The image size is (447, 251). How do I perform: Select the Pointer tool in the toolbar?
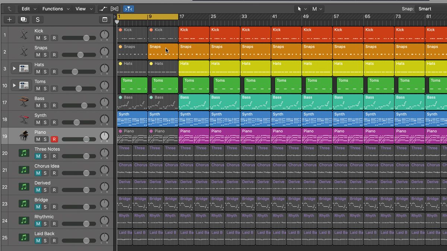tap(300, 9)
